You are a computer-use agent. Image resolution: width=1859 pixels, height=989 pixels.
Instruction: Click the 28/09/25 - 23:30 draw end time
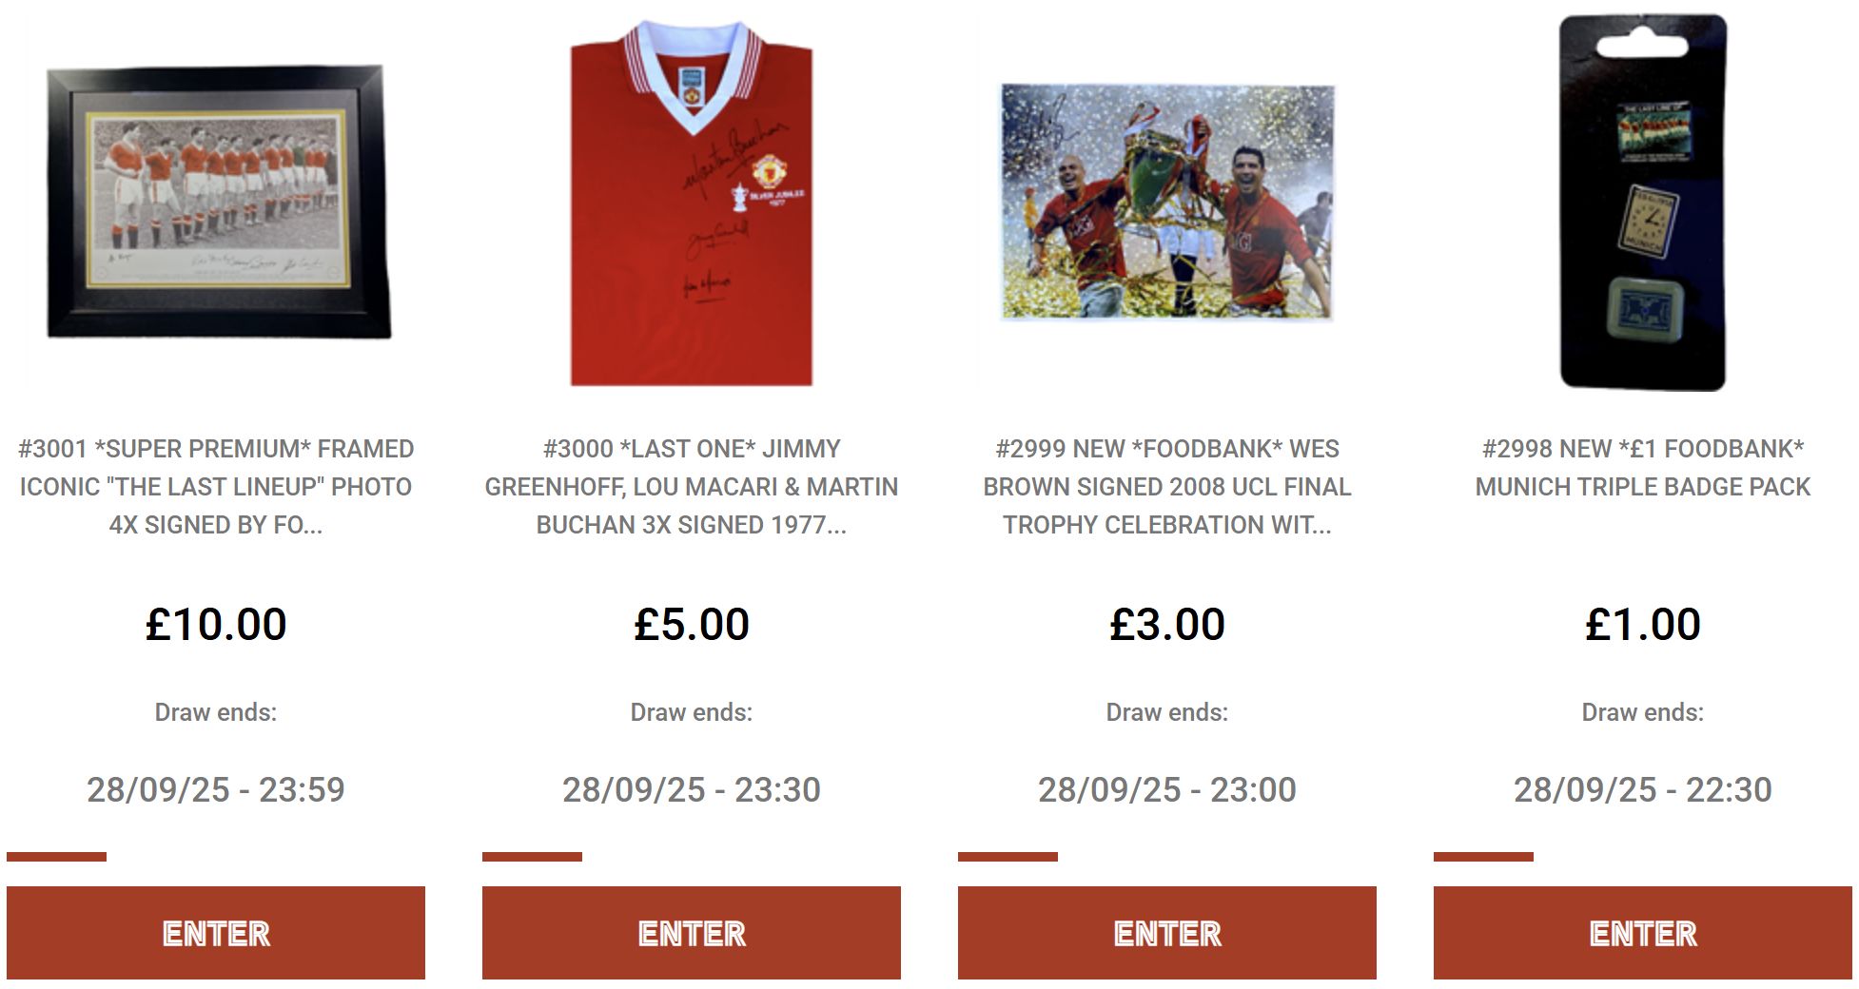tap(692, 789)
